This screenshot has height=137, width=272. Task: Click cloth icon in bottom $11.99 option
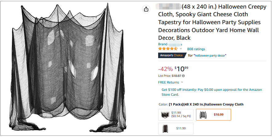click(x=166, y=128)
